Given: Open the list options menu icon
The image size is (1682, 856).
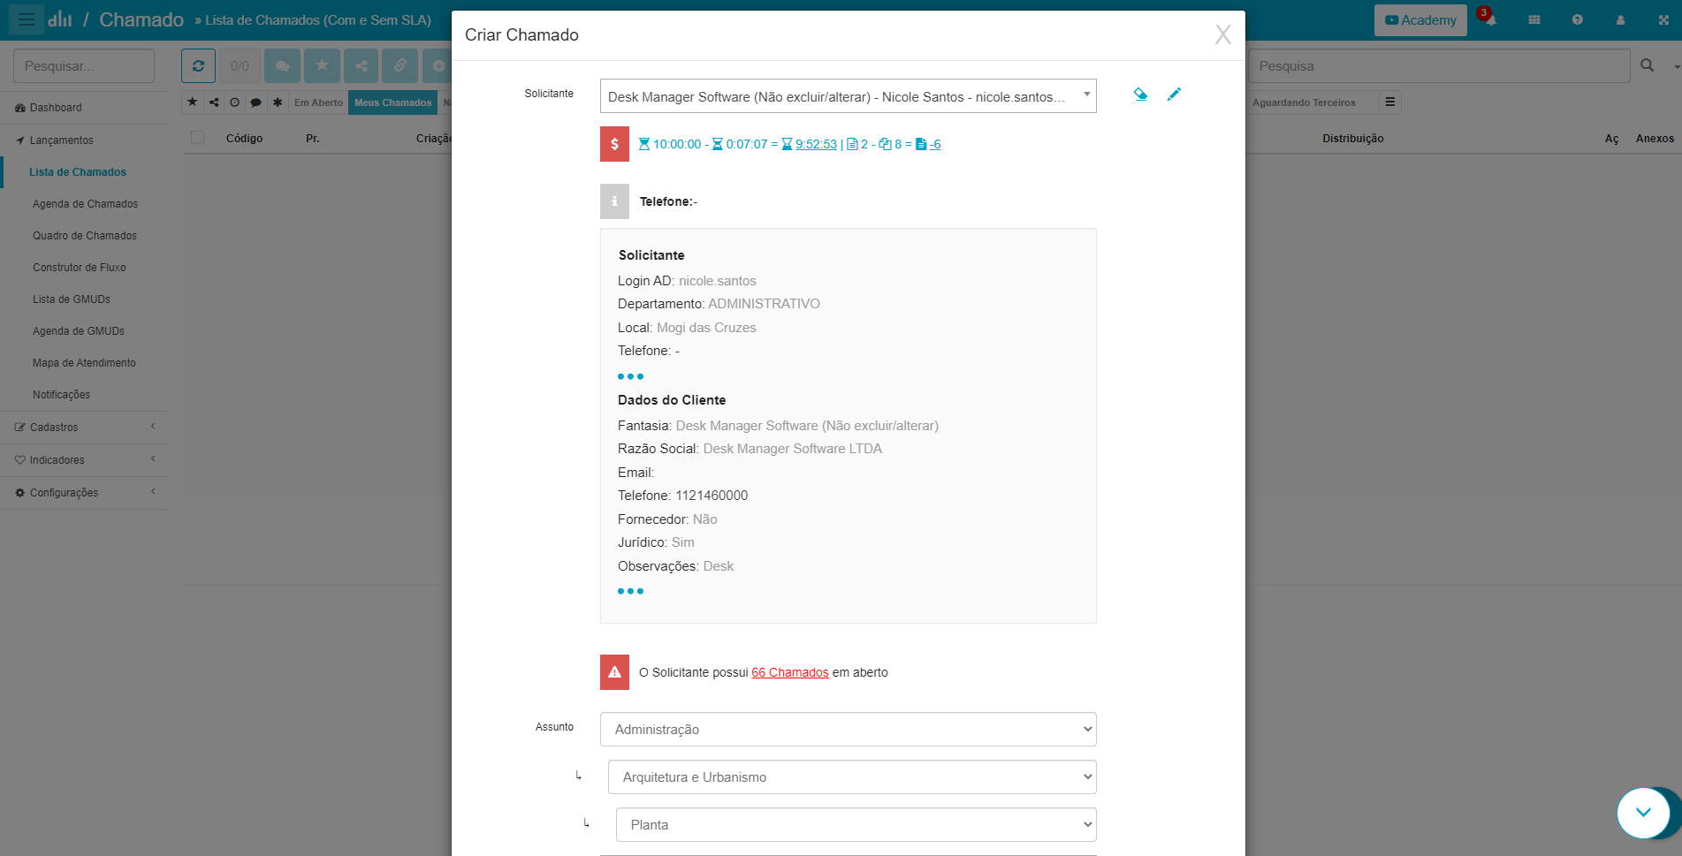Looking at the screenshot, I should 1390,102.
